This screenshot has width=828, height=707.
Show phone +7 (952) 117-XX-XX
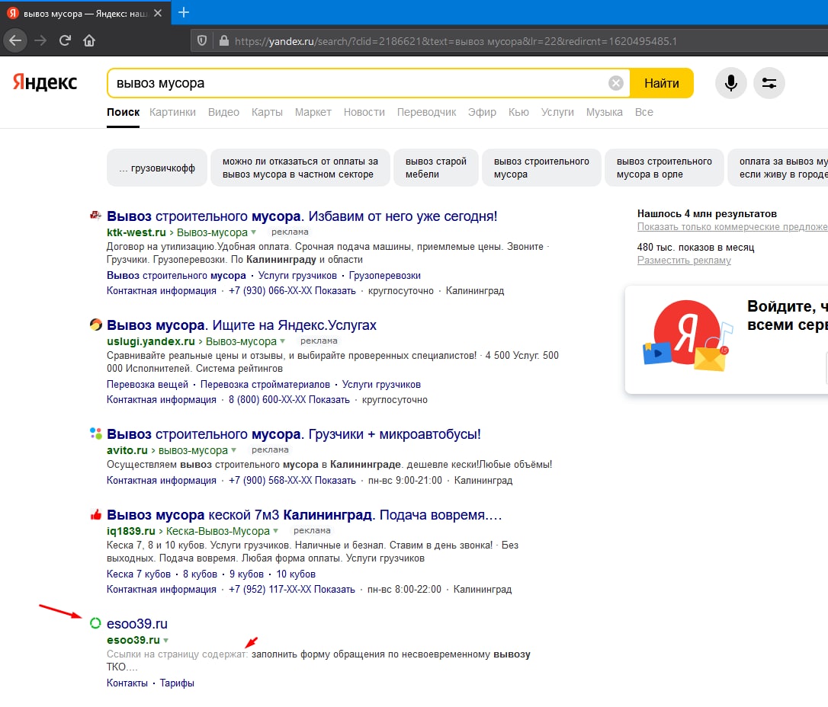[x=291, y=590]
